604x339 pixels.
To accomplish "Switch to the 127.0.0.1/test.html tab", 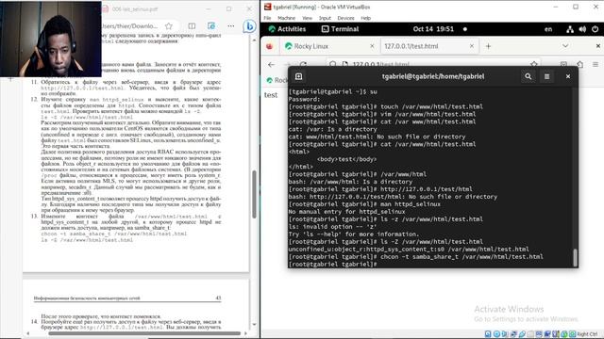I will point(429,46).
